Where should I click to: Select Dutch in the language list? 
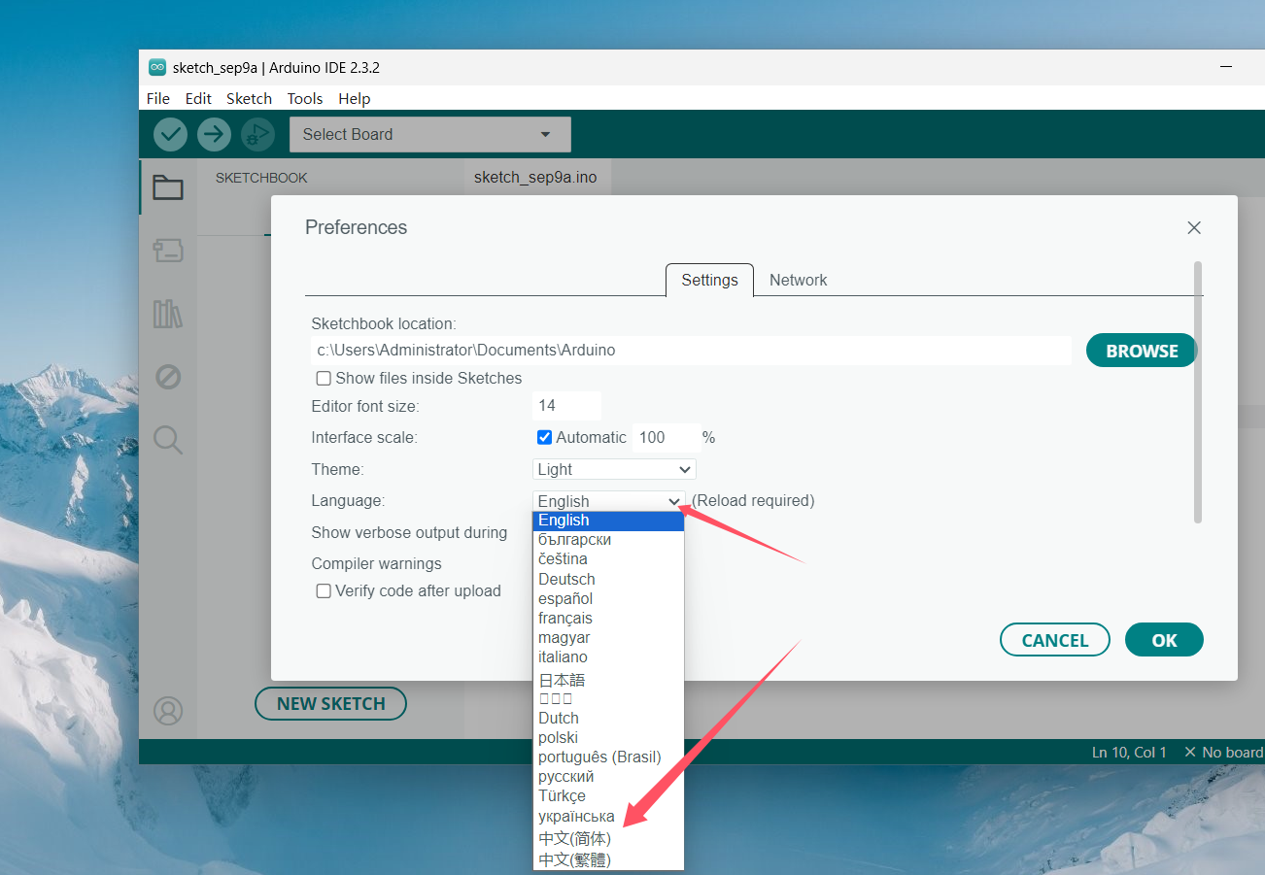(608, 718)
